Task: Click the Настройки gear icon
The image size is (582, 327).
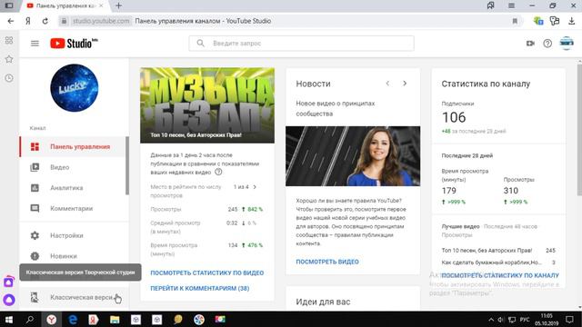Action: [x=35, y=235]
